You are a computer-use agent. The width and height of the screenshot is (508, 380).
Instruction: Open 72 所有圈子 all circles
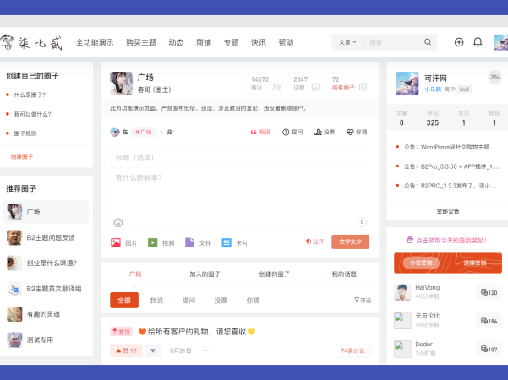coord(348,84)
